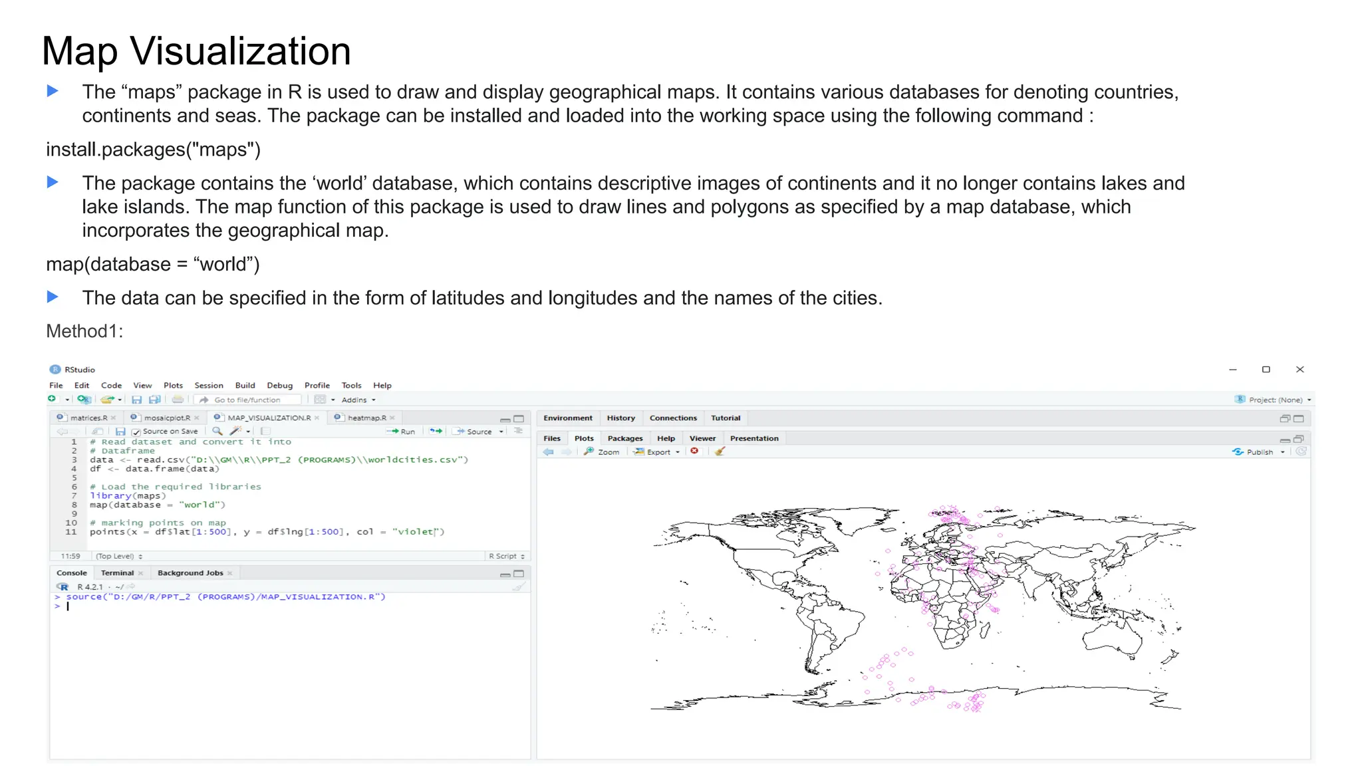Click the Zoom plot button
The height and width of the screenshot is (766, 1362).
coord(602,451)
